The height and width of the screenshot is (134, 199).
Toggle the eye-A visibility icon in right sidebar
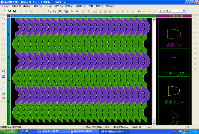195,44
